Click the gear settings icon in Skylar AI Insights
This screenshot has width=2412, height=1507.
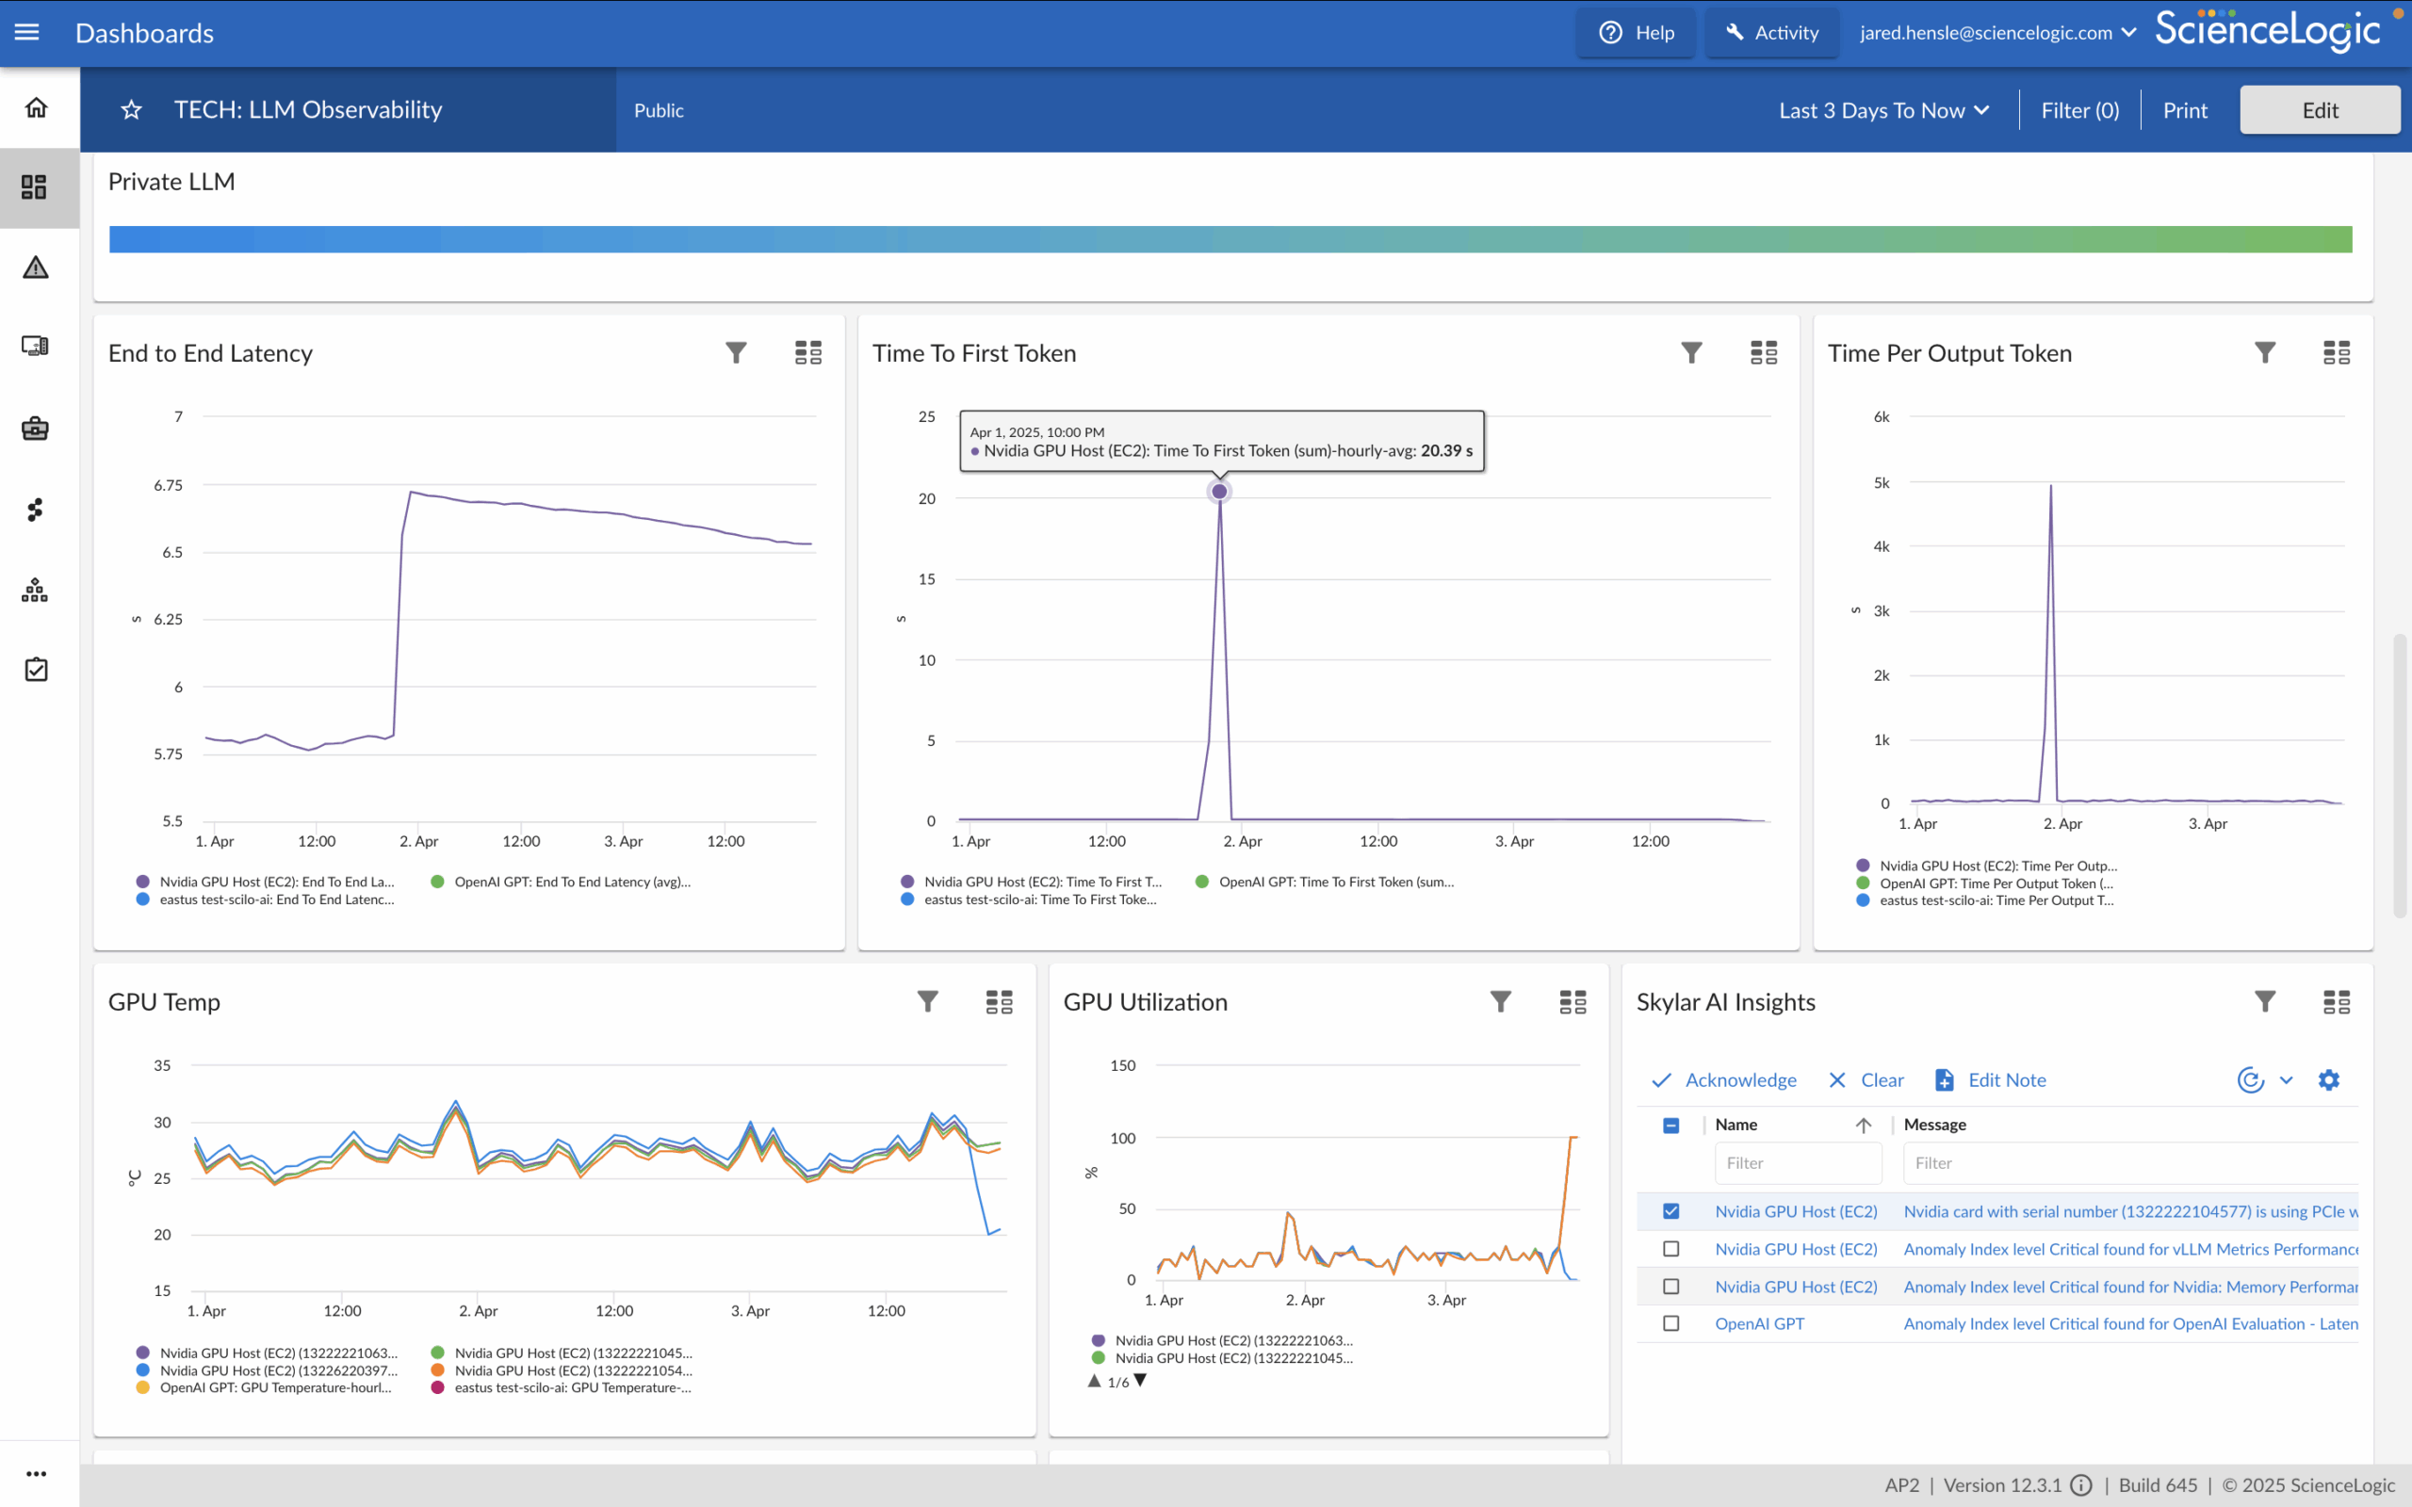[2328, 1080]
